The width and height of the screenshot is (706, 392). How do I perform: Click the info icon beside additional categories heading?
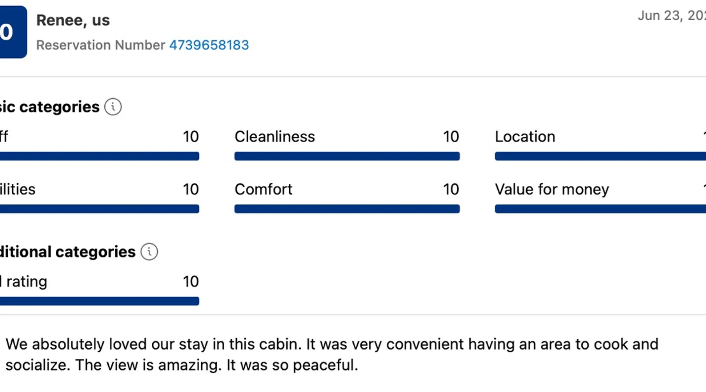coord(149,252)
